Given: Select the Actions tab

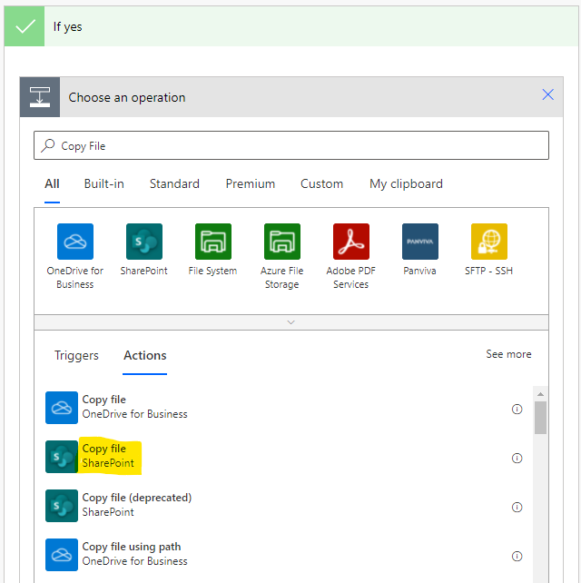Looking at the screenshot, I should [145, 355].
